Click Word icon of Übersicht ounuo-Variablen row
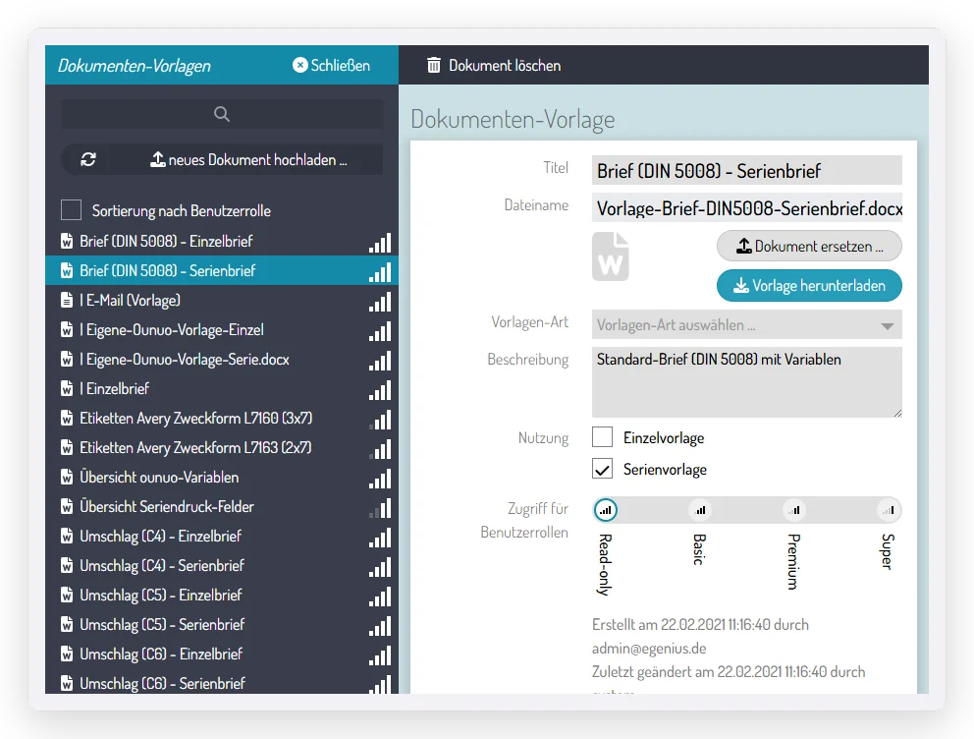This screenshot has width=974, height=739. pyautogui.click(x=67, y=478)
